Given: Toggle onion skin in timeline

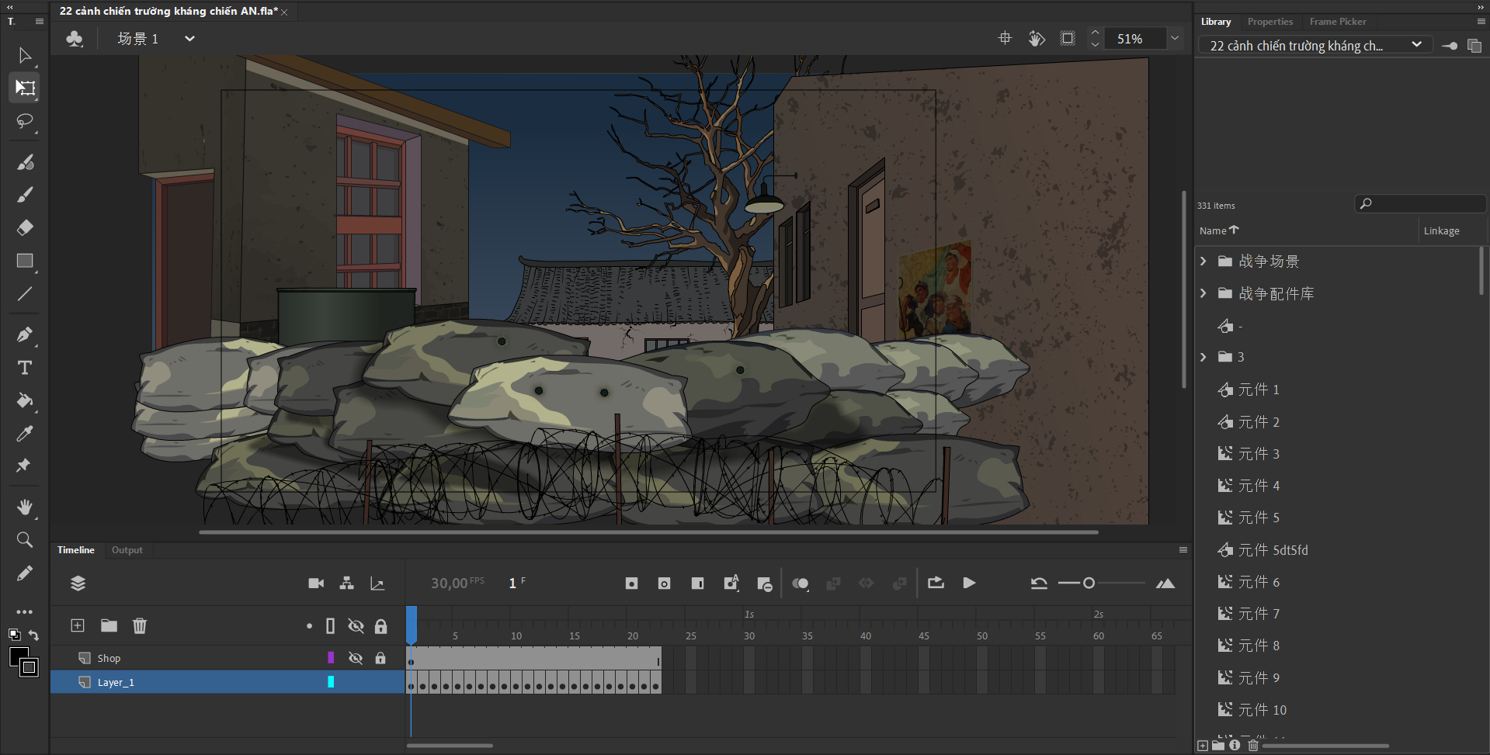Looking at the screenshot, I should (800, 584).
